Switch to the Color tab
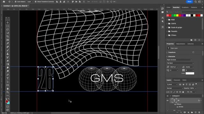204x114 pixels. click(169, 7)
